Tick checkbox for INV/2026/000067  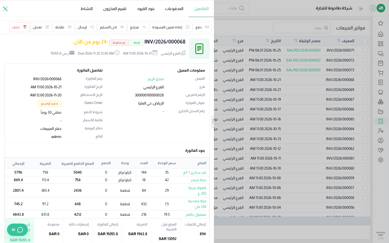click(x=365, y=99)
